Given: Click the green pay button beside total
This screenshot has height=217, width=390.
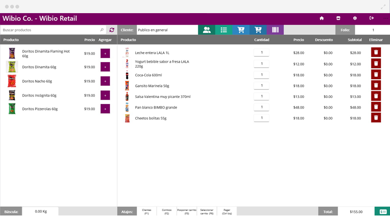Looking at the screenshot, I should coord(382,211).
